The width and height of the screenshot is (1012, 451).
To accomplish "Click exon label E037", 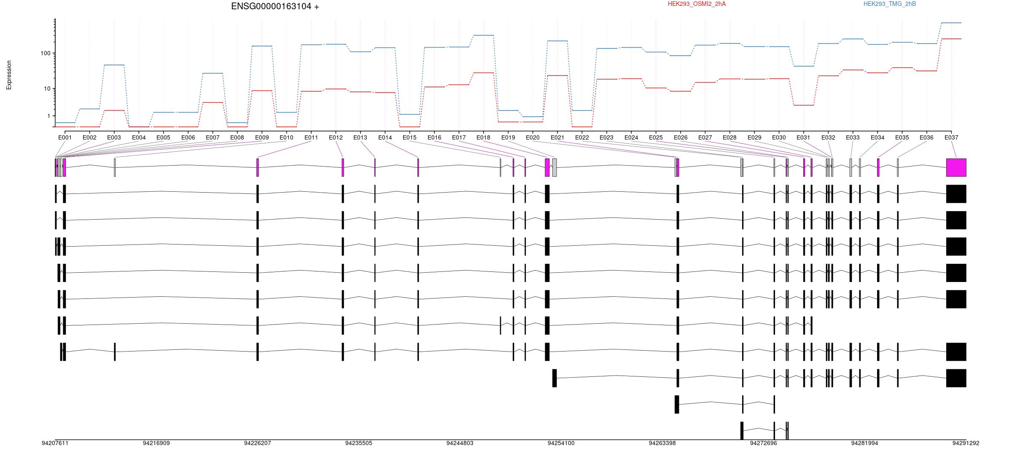I will tap(951, 137).
